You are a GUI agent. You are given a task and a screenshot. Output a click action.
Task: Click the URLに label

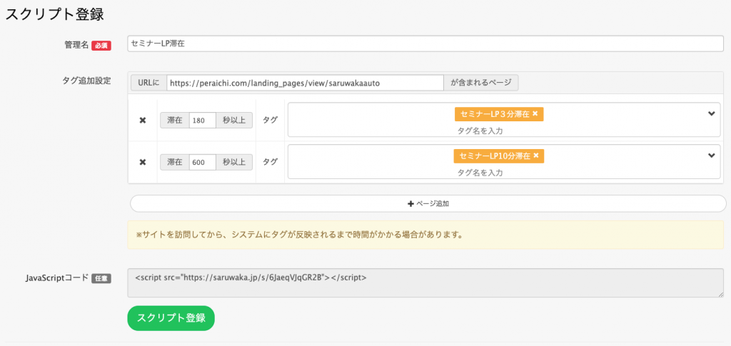148,83
